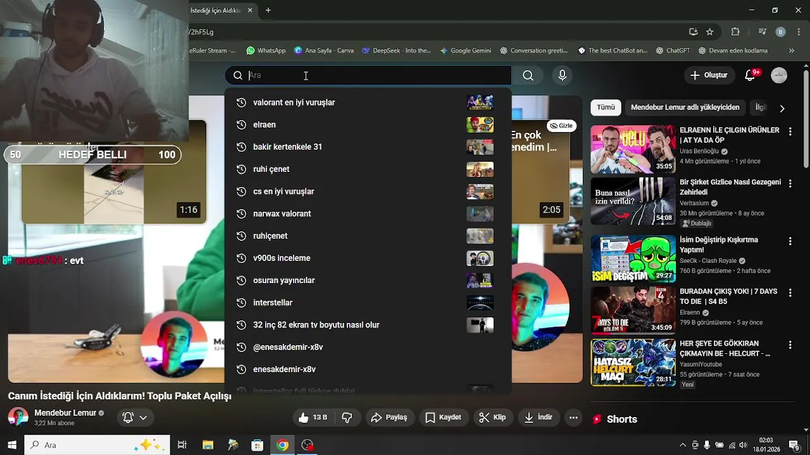Click the enesakdemir-x8v suggestion without @

click(368, 369)
